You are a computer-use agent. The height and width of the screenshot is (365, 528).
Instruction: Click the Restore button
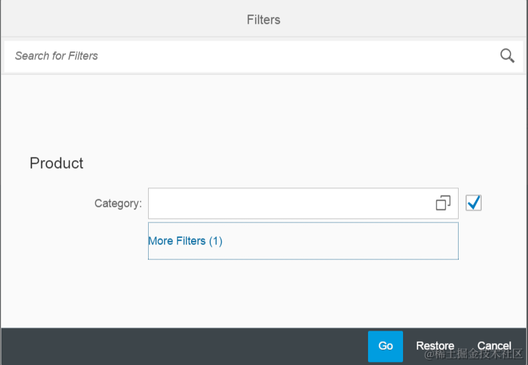point(435,346)
